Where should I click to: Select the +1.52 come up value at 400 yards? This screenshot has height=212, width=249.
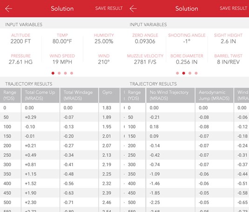point(31,184)
